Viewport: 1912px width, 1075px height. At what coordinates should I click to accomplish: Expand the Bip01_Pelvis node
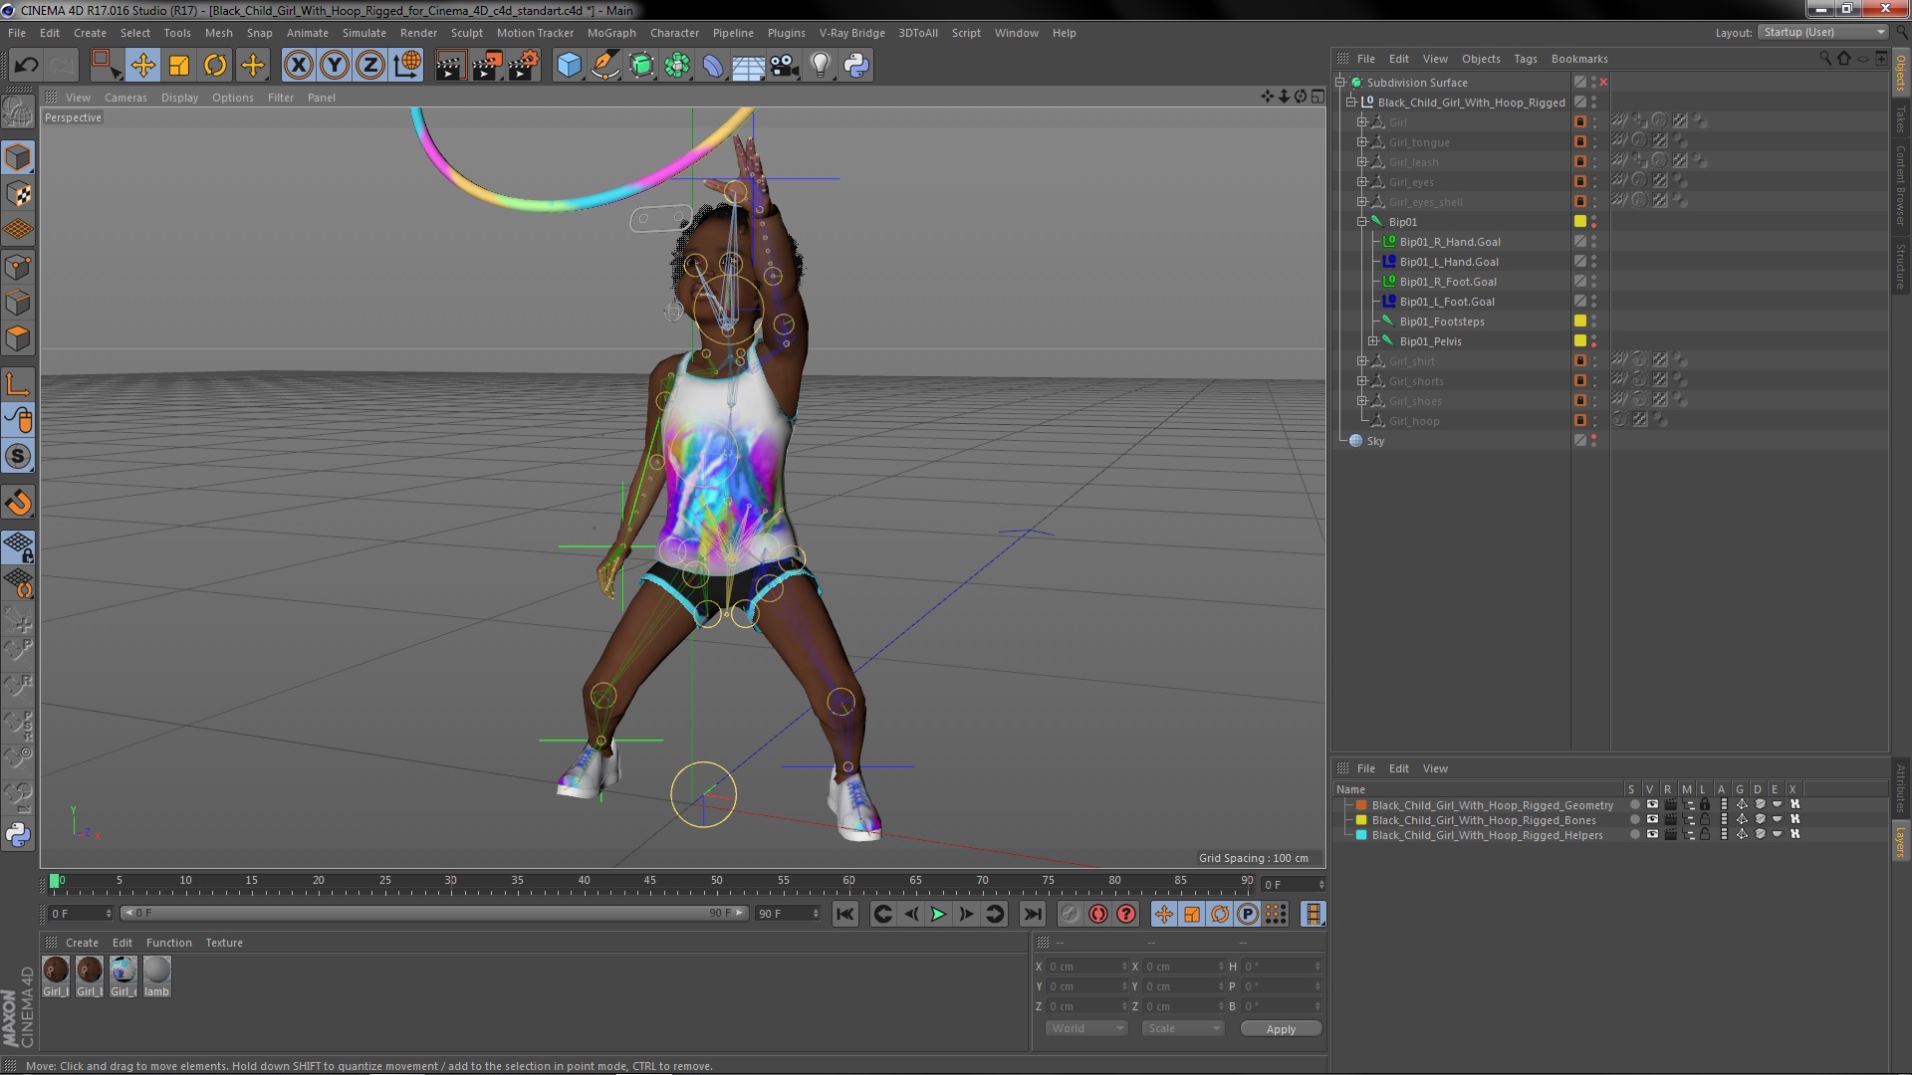click(1373, 341)
